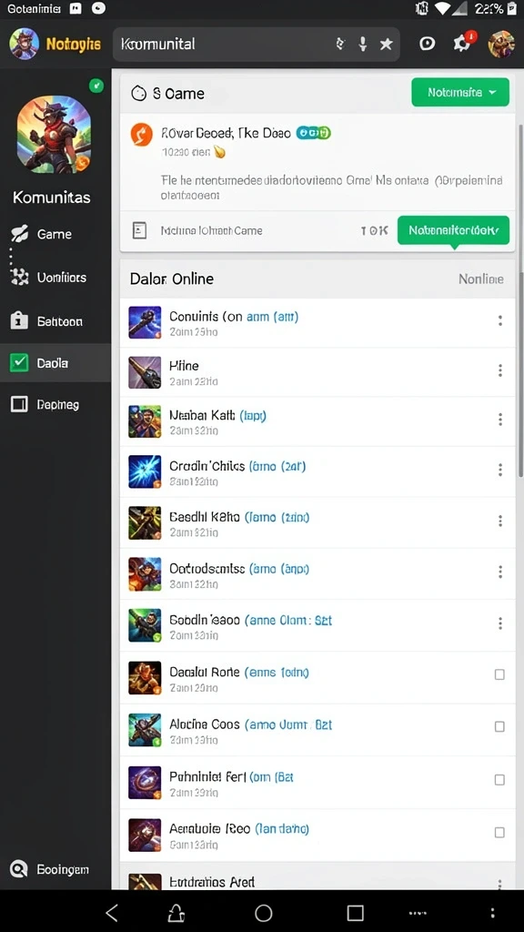
Task: Open more options for Conuinis row
Action: 500,321
